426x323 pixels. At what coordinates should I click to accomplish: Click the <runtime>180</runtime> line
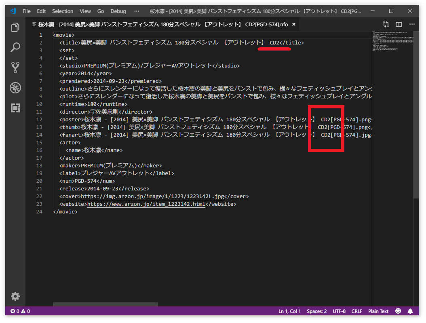93,104
